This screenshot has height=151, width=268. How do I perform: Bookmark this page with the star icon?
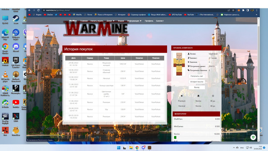(233, 10)
